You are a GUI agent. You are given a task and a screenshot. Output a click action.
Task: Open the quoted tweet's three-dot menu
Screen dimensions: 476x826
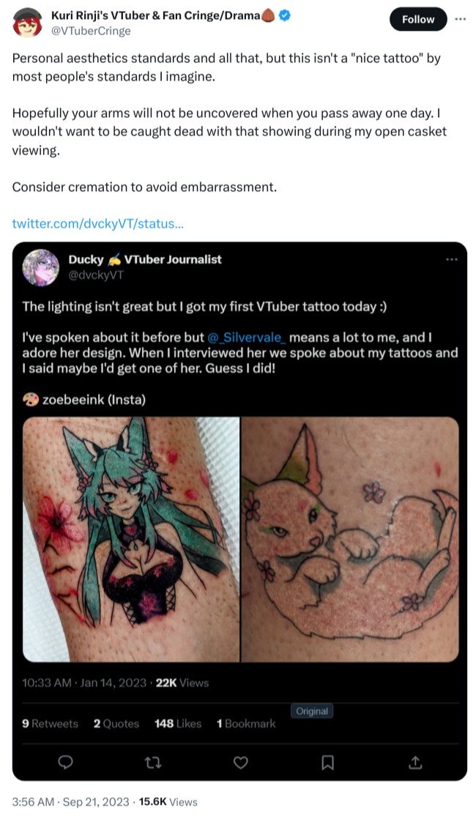pyautogui.click(x=451, y=259)
